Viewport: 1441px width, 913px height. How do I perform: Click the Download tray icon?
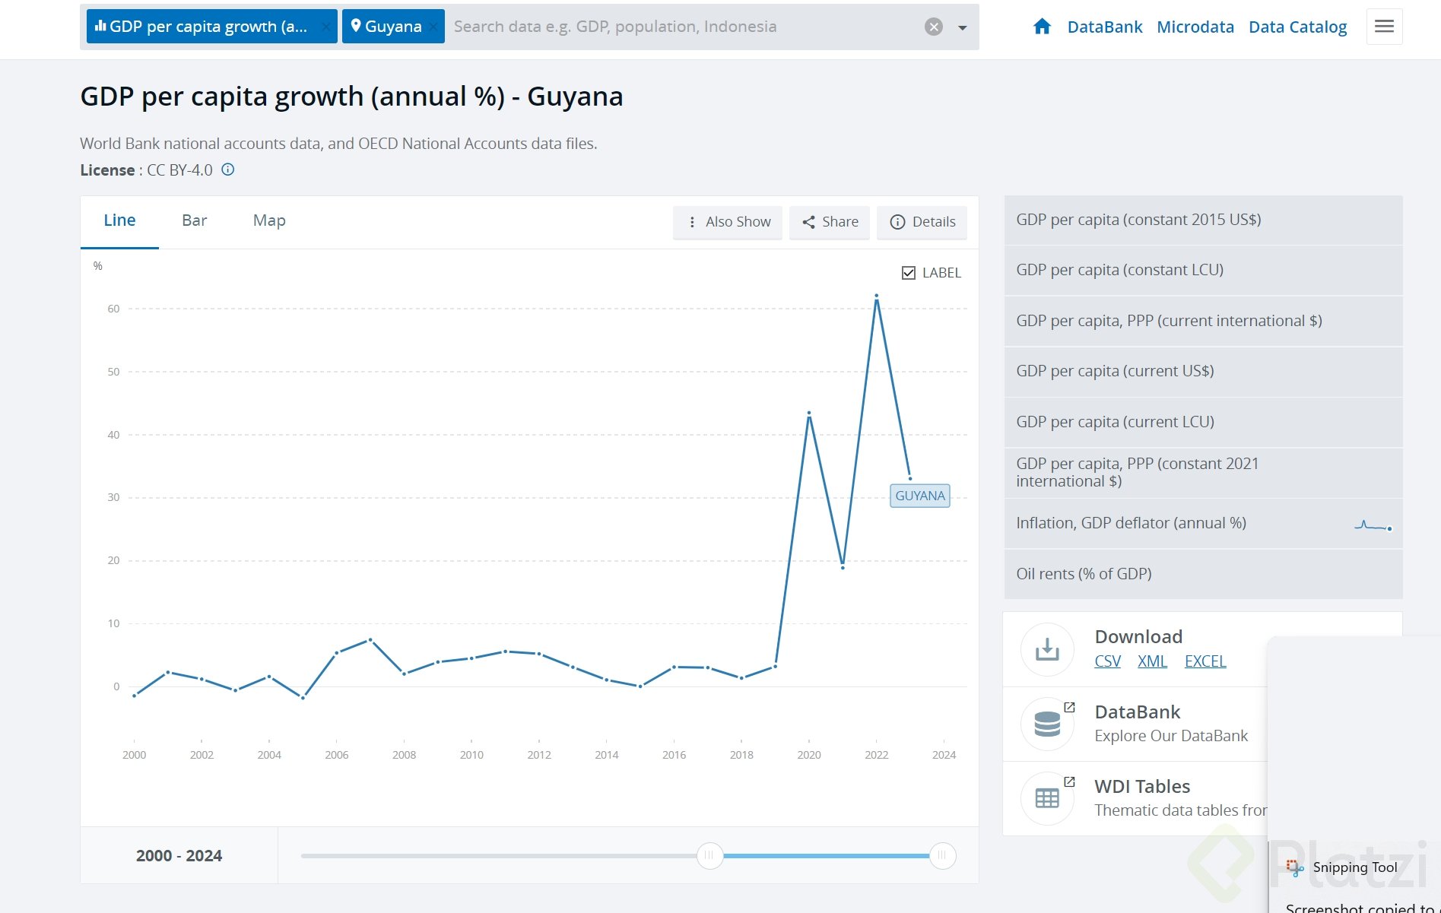[x=1047, y=649]
